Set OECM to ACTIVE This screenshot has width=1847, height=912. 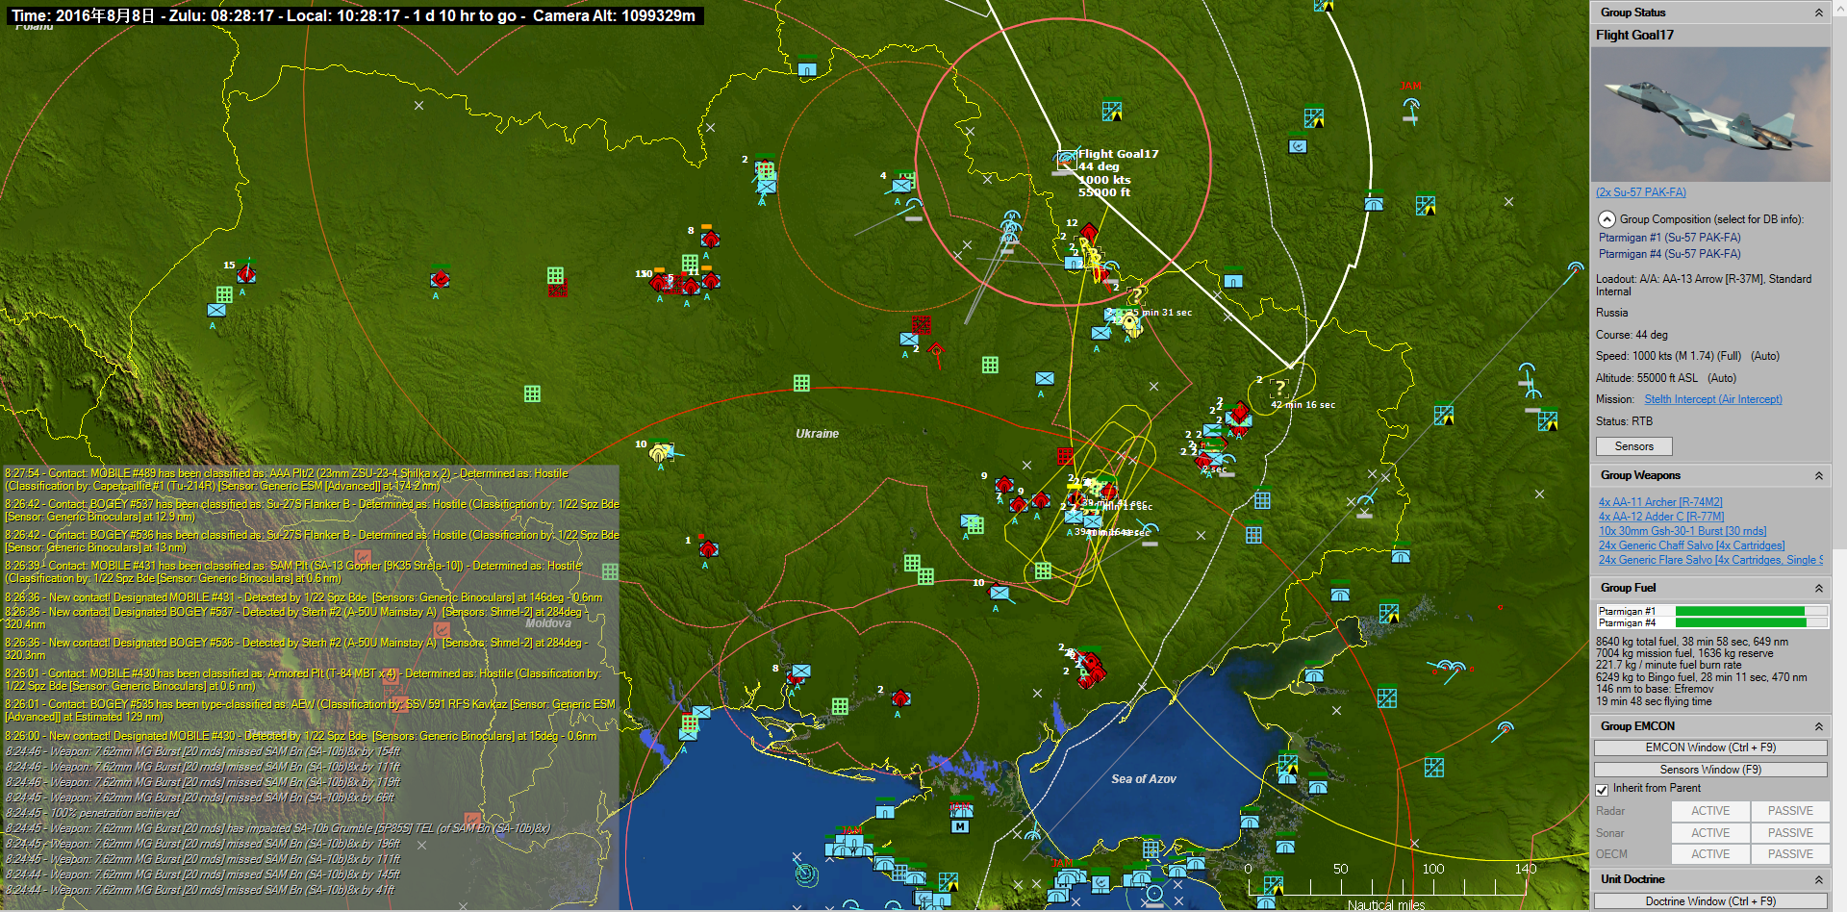pos(1710,854)
